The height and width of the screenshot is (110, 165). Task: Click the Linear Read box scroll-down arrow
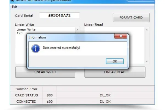147,61
